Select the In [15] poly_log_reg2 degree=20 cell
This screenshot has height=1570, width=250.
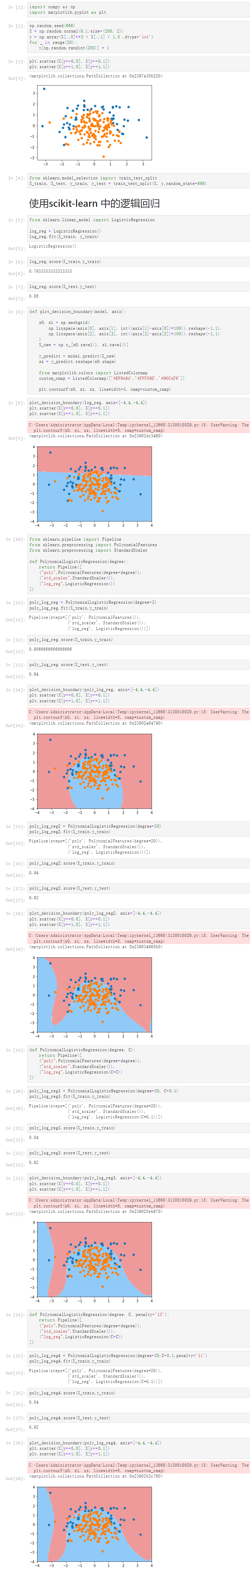point(139,829)
